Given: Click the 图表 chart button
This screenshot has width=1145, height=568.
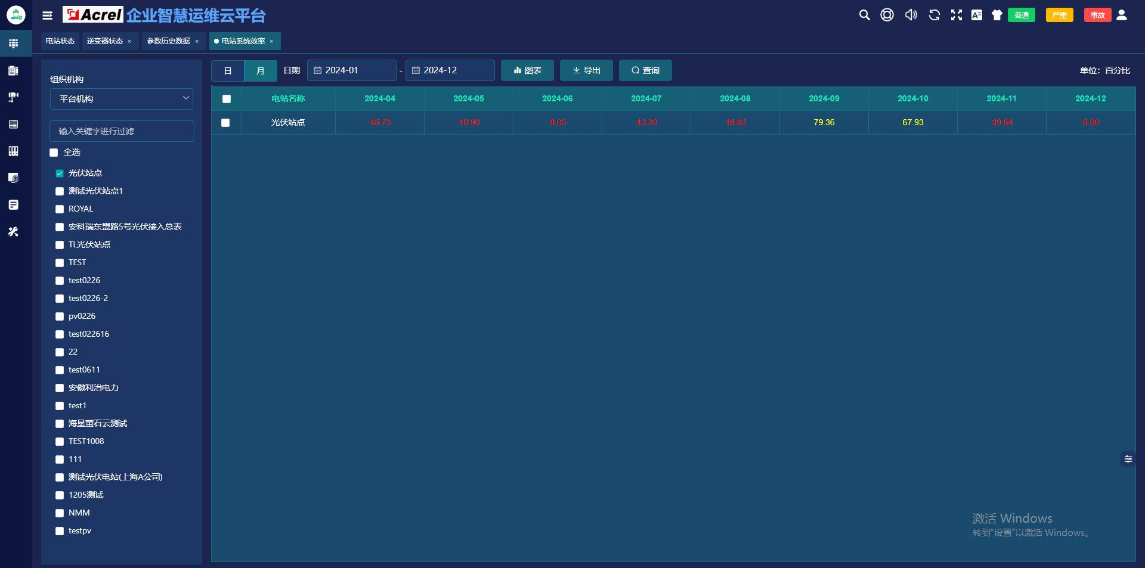Looking at the screenshot, I should click(x=527, y=70).
